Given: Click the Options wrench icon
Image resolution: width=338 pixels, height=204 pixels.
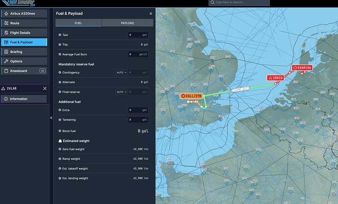Looking at the screenshot, I should point(6,61).
